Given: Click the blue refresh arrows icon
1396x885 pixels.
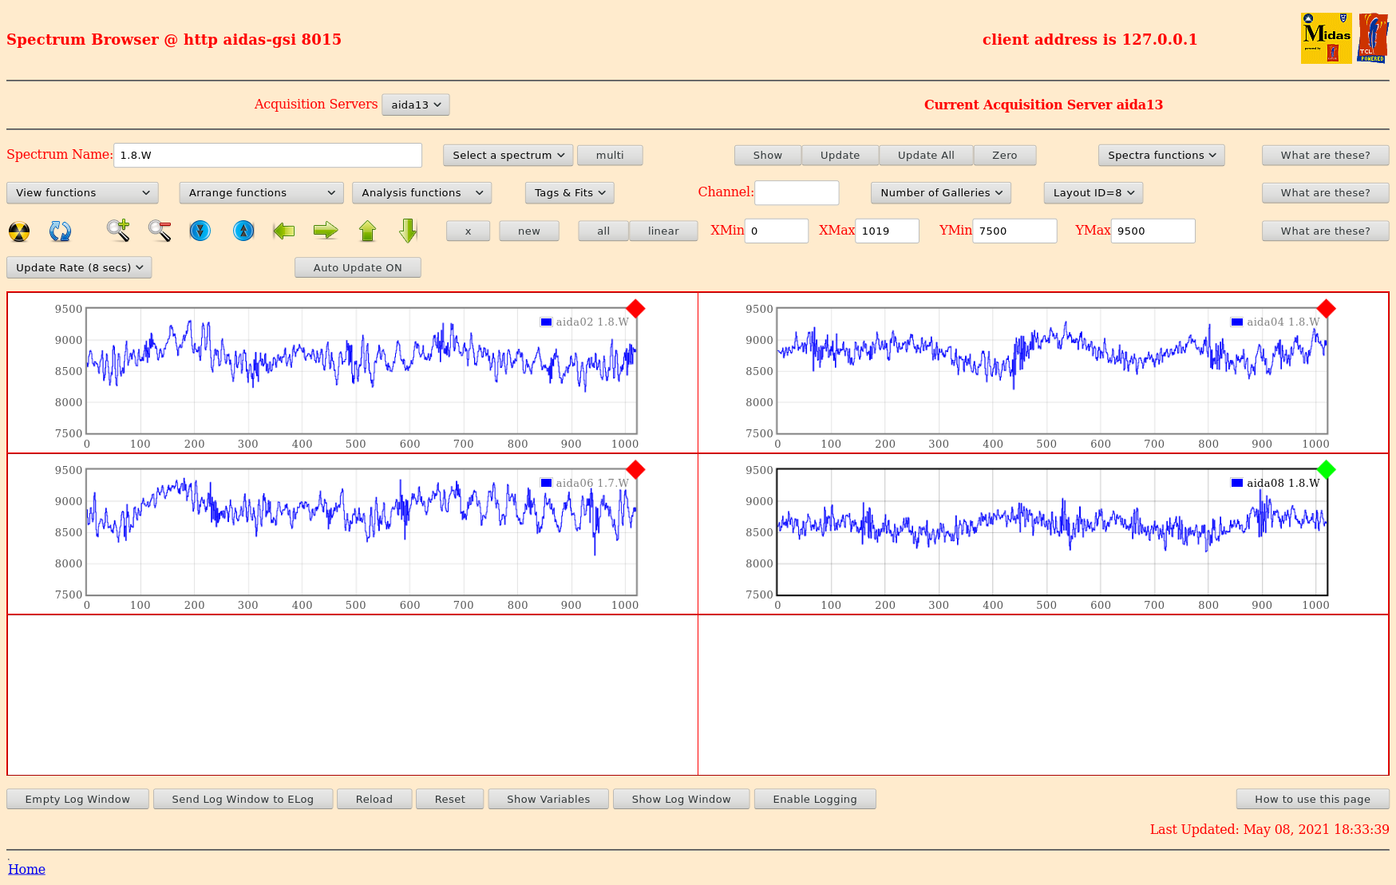Looking at the screenshot, I should tap(60, 231).
